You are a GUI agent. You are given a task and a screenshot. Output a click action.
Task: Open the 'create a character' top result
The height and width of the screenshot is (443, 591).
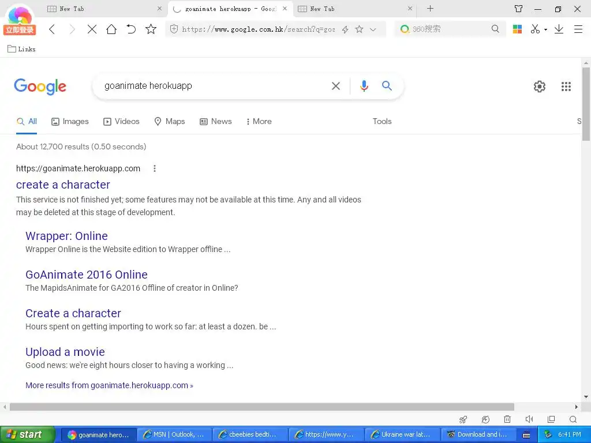tap(63, 185)
